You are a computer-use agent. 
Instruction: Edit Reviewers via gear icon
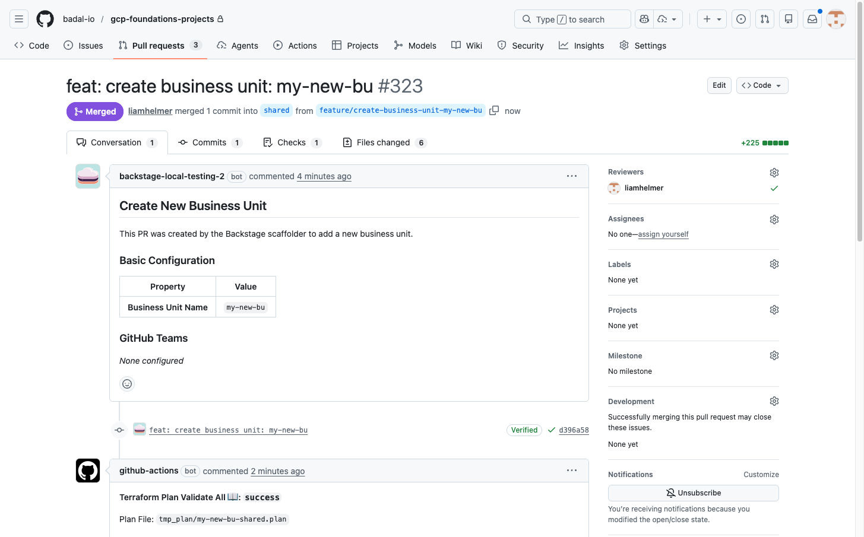coord(774,173)
